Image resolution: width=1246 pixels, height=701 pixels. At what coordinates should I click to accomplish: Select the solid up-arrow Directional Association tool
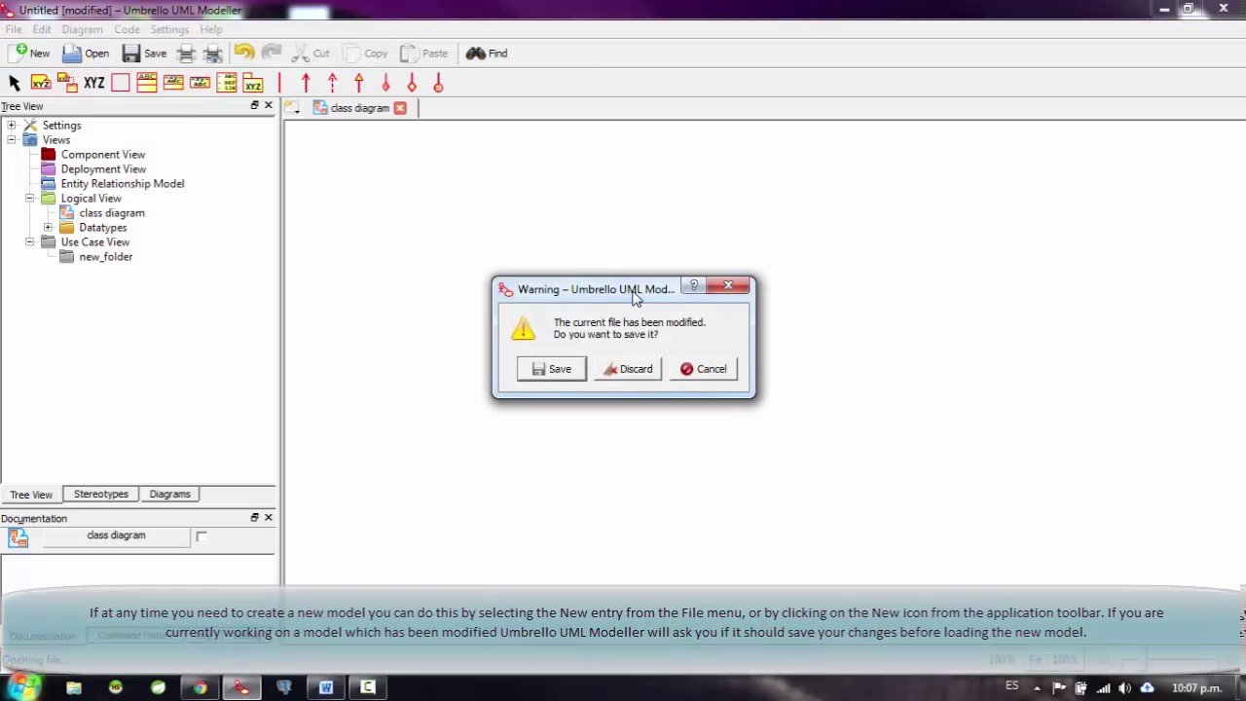point(306,84)
